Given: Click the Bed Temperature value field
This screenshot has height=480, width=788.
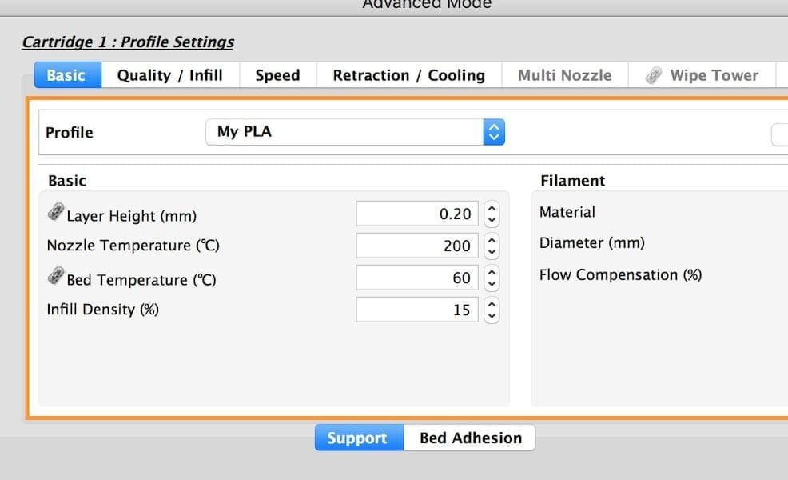Looking at the screenshot, I should 418,278.
